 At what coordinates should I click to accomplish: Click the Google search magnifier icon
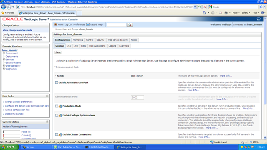(x=261, y=7)
